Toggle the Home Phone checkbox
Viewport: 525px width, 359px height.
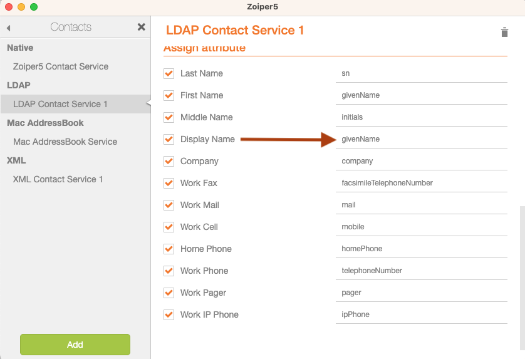169,249
